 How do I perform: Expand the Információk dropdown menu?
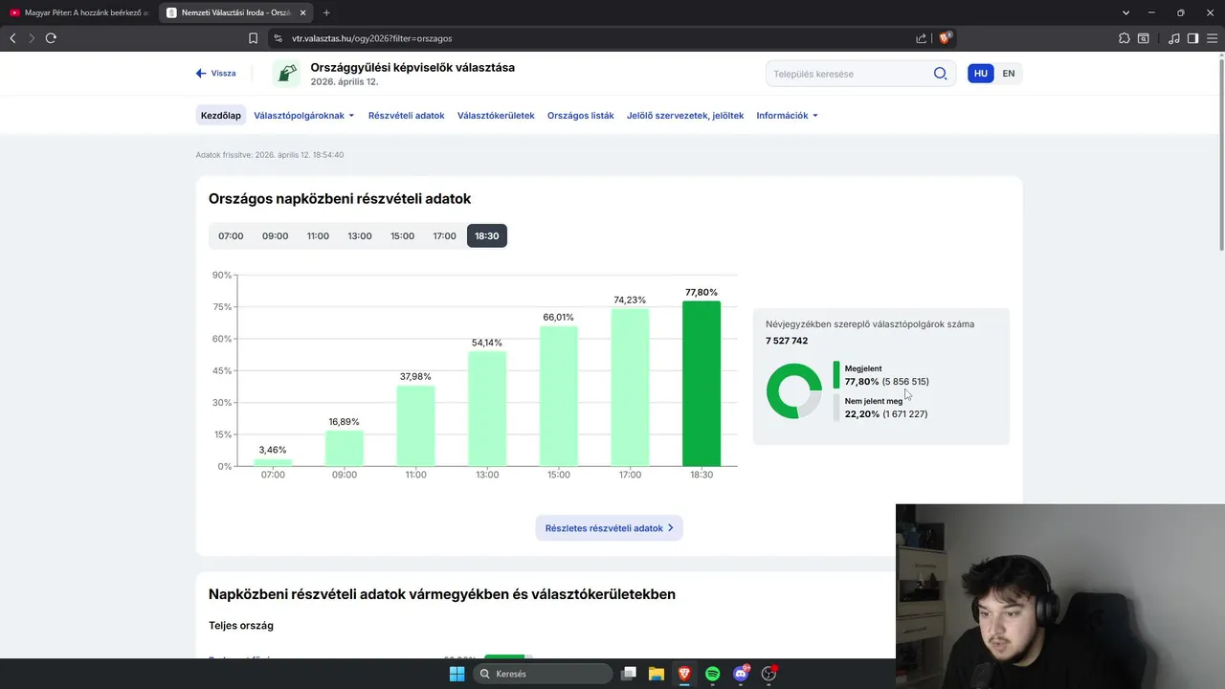(x=788, y=116)
